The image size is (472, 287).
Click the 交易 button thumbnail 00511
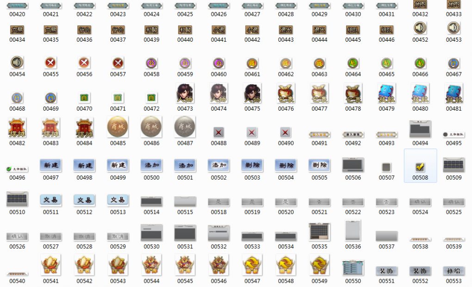click(x=51, y=200)
